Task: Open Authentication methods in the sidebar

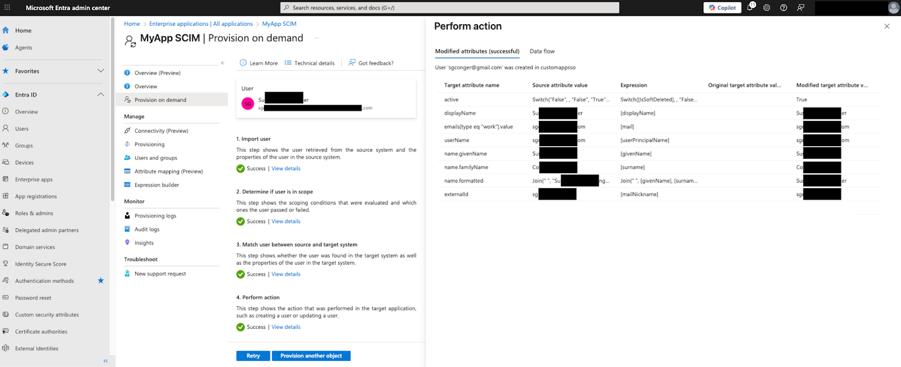Action: [x=44, y=280]
